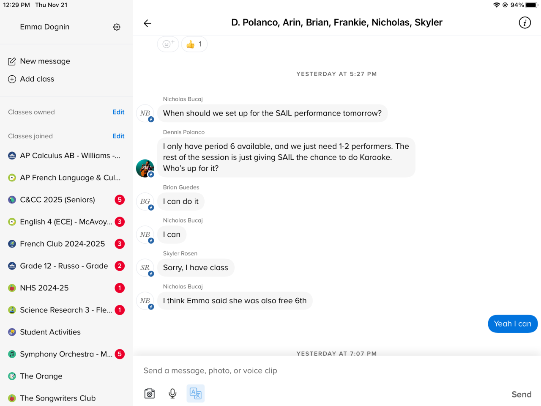Open conversation info icon

[525, 23]
